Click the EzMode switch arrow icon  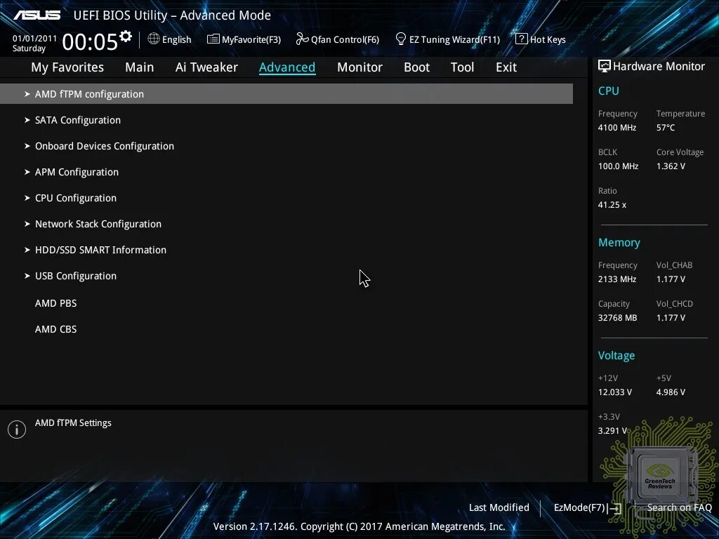click(615, 508)
